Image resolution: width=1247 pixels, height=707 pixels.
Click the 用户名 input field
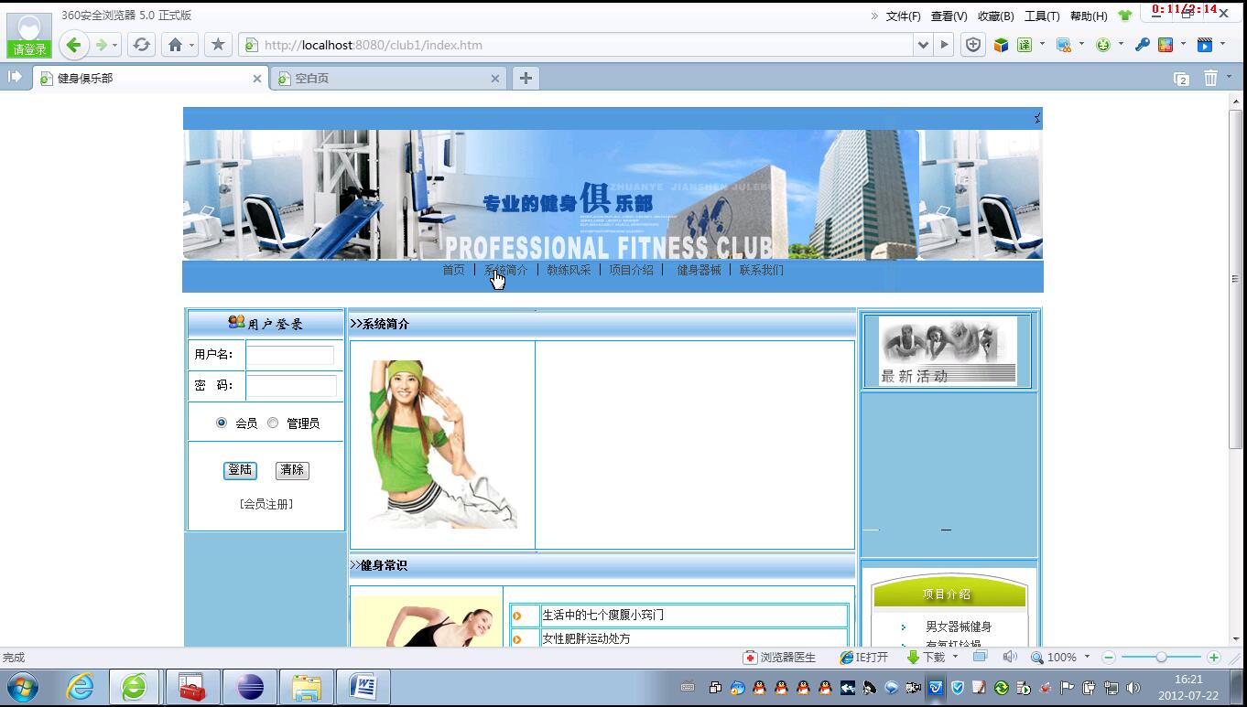[290, 355]
